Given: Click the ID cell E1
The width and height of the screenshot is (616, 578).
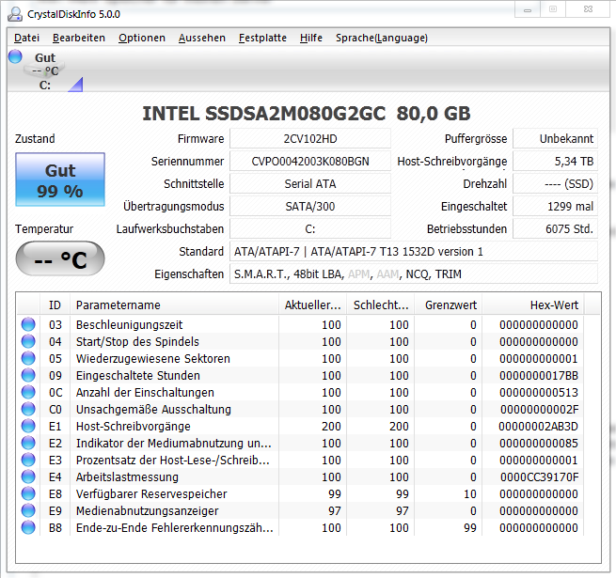Looking at the screenshot, I should click(x=55, y=426).
